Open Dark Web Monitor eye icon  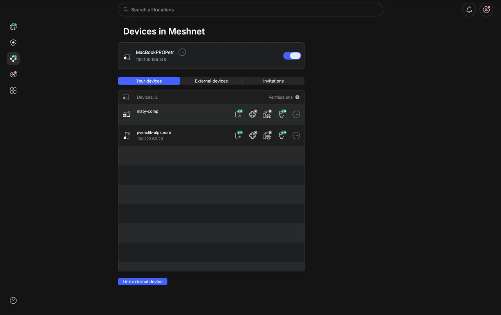pos(13,74)
